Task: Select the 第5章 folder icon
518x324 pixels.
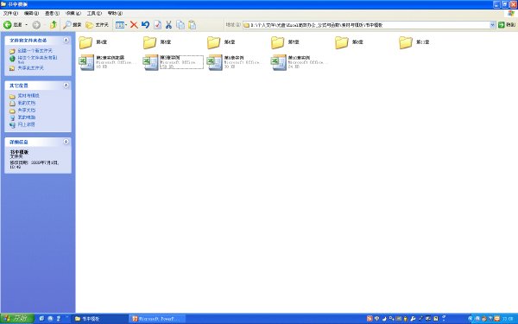Action: click(149, 42)
